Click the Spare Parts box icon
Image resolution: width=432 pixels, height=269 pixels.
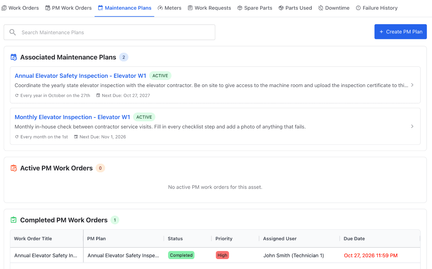pos(240,8)
